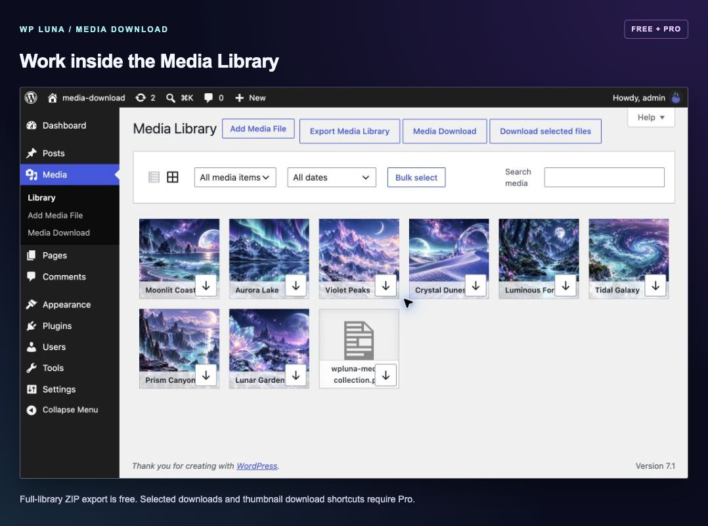Click the search magnifier icon in the admin bar
Screen dimensions: 708x526
tap(170, 98)
